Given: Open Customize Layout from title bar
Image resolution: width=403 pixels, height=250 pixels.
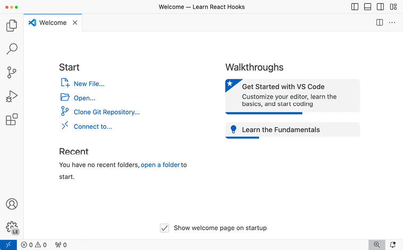Looking at the screenshot, I should (393, 7).
